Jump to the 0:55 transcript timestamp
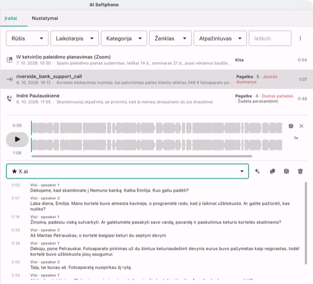This screenshot has width=313, height=284. click(16, 275)
